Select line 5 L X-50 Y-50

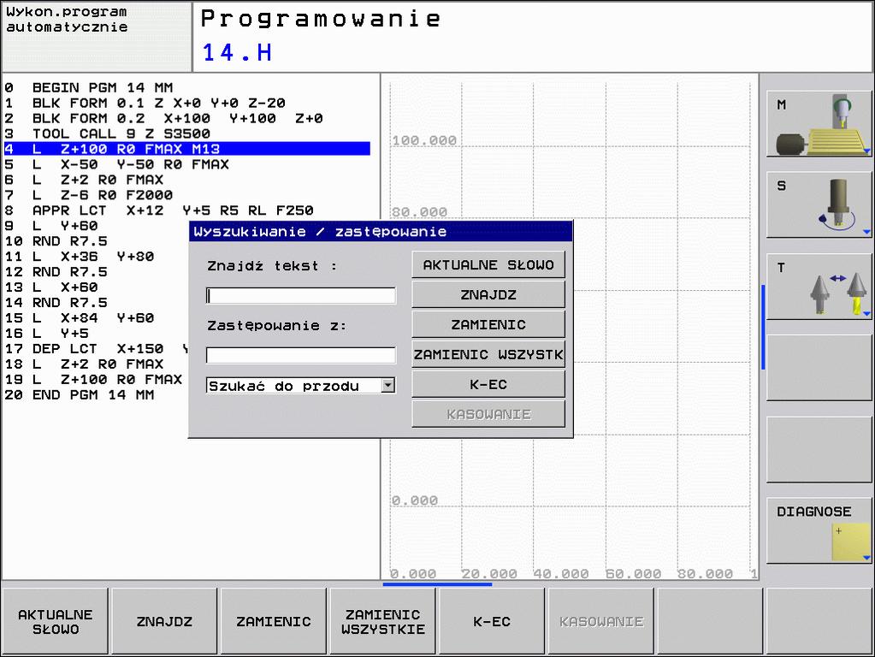117,164
